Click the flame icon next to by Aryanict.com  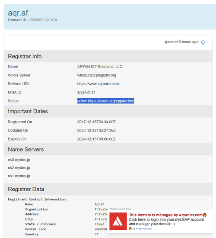[x=130, y=228]
